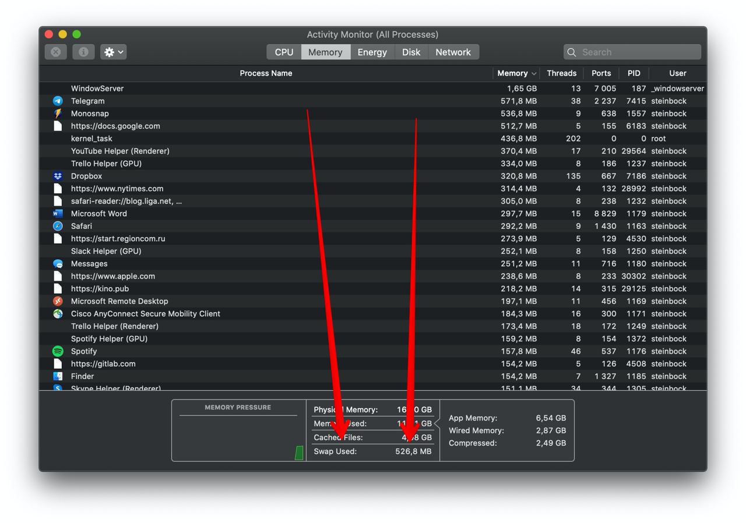Click the root user cell
The width and height of the screenshot is (746, 523).
tap(659, 139)
